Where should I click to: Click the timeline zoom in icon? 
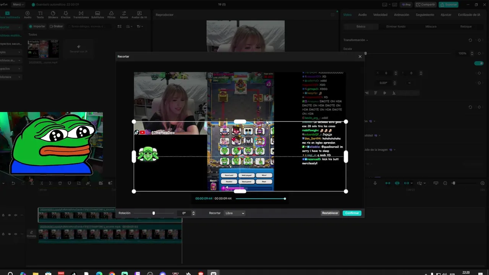pyautogui.click(x=483, y=183)
